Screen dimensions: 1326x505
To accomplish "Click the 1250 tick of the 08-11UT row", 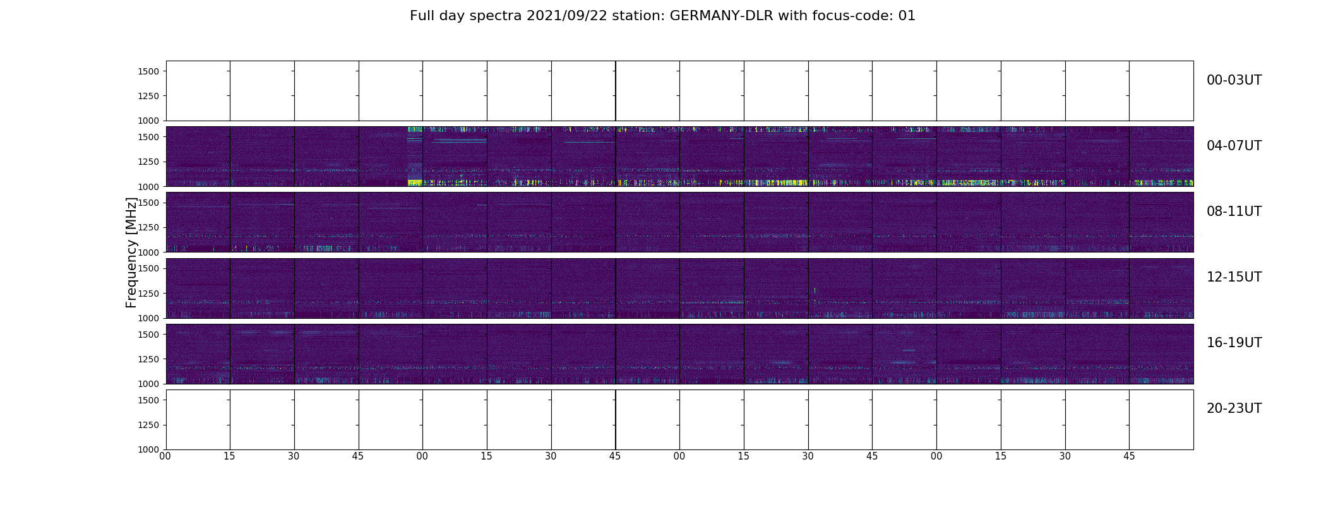I will (148, 227).
